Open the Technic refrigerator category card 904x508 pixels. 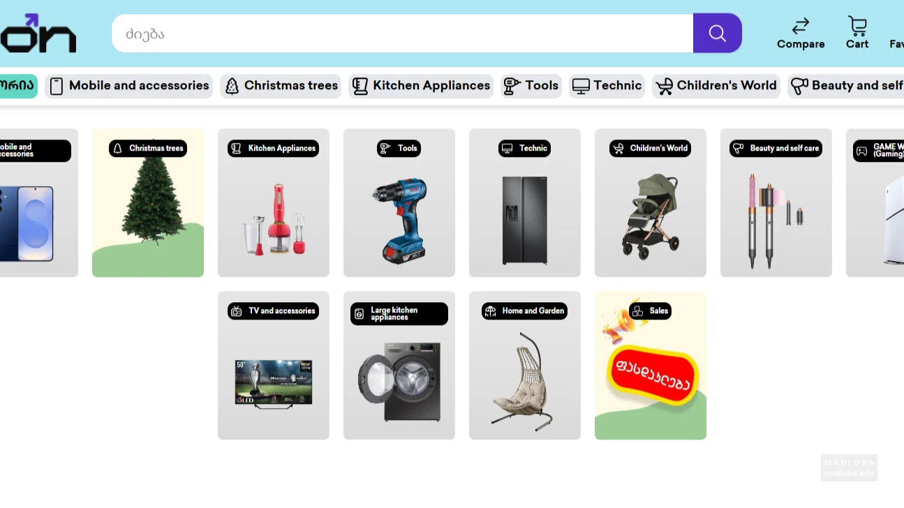point(524,209)
